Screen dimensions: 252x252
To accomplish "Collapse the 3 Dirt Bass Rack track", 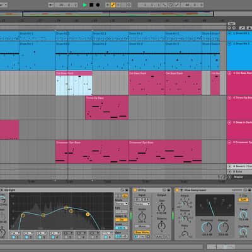I will (x=229, y=73).
